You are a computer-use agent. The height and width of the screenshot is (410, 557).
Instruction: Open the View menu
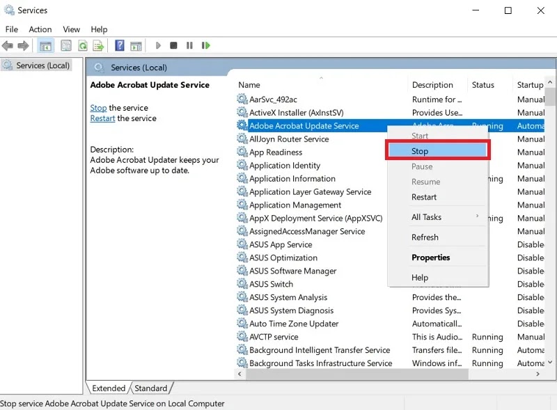coord(72,29)
